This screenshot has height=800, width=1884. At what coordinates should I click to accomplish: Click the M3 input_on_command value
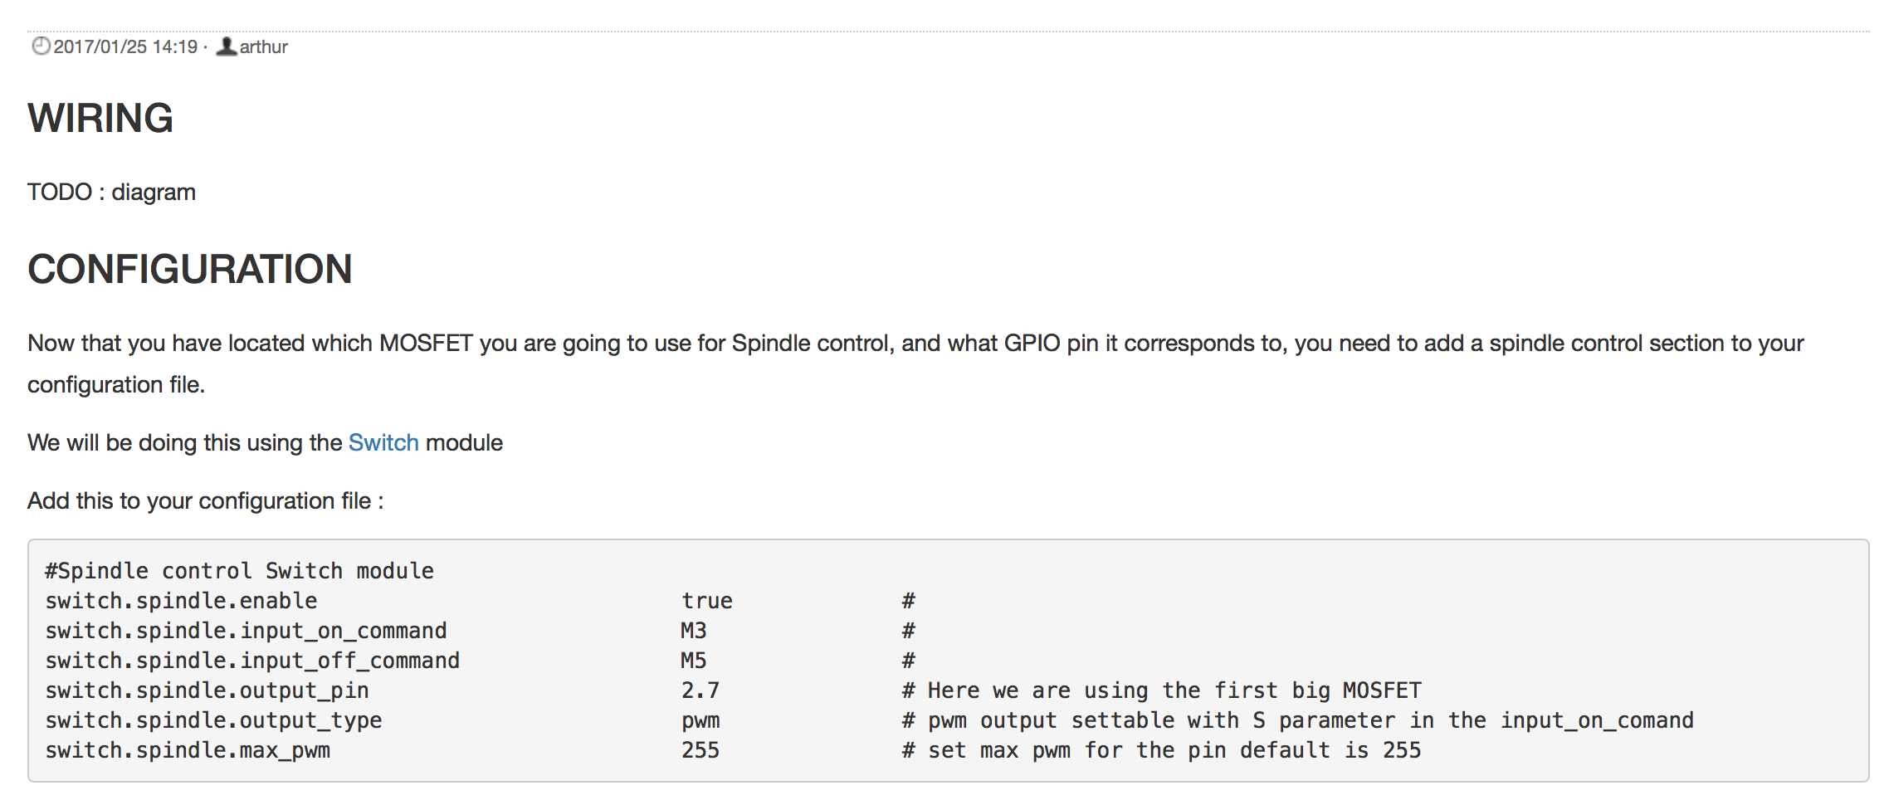(694, 631)
